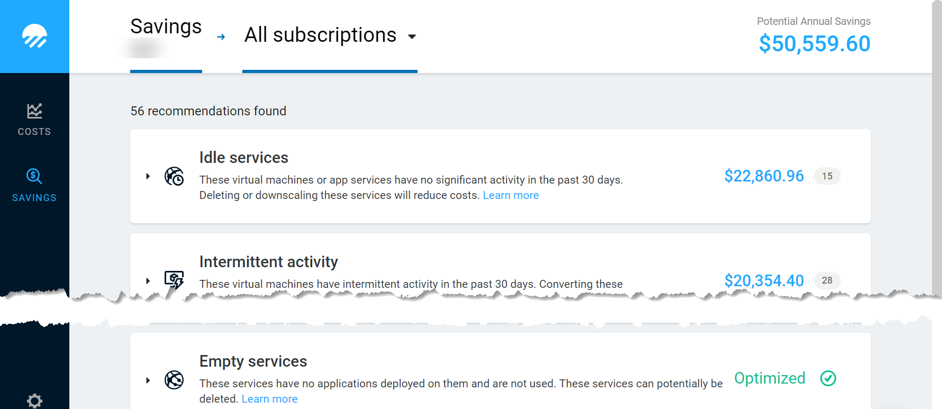This screenshot has height=409, width=942.
Task: Switch to the COSTS sidebar item
Action: coord(34,120)
